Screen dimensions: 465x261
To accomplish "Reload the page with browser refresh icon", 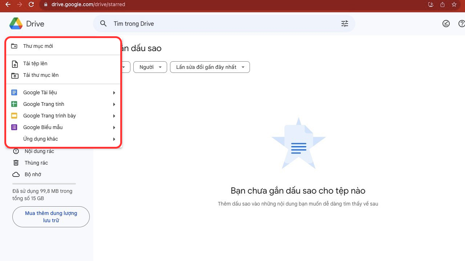I will coord(31,5).
